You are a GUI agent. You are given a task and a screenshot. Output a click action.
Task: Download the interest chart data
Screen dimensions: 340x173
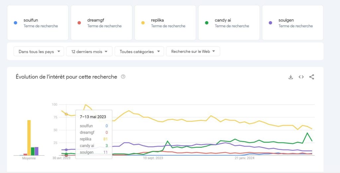pyautogui.click(x=291, y=77)
